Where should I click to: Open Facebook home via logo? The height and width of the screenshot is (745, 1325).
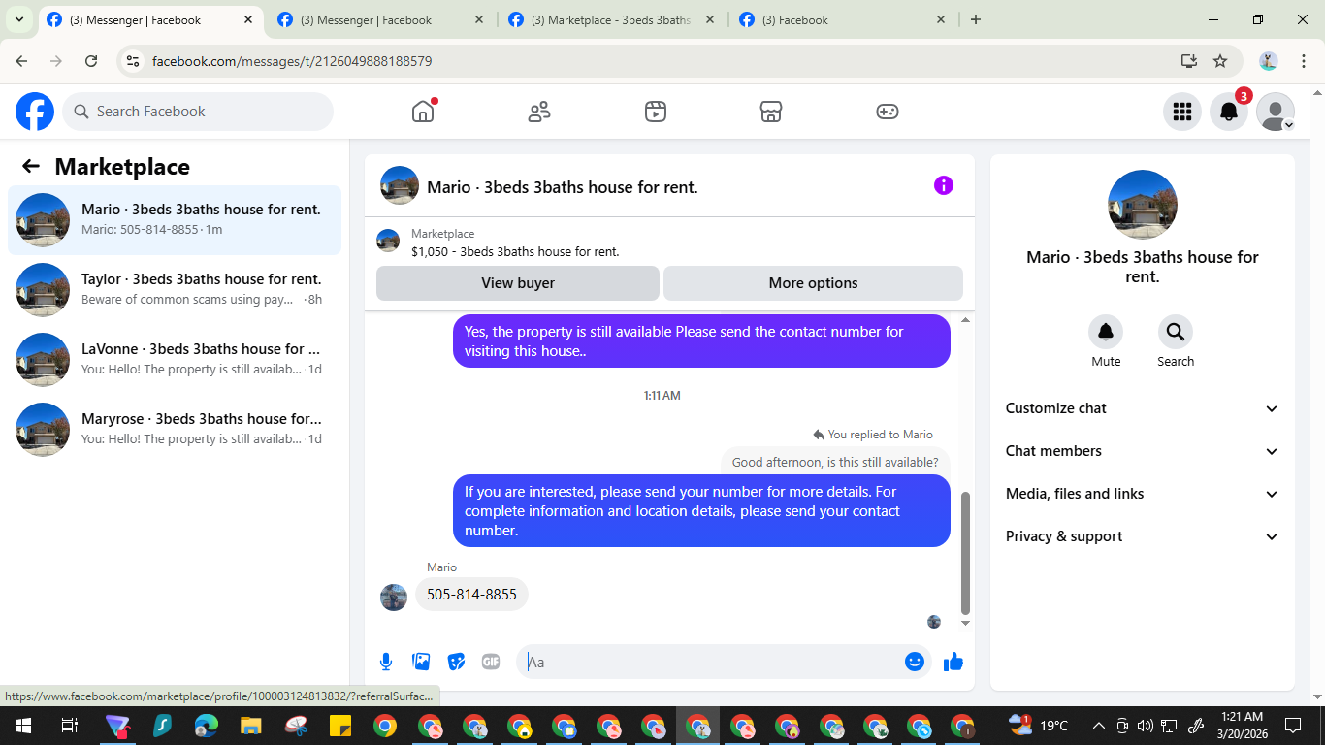coord(35,112)
